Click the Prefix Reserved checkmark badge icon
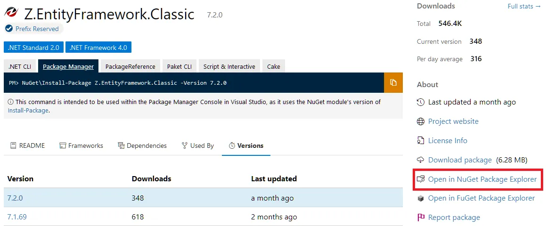The image size is (546, 226). pos(9,29)
